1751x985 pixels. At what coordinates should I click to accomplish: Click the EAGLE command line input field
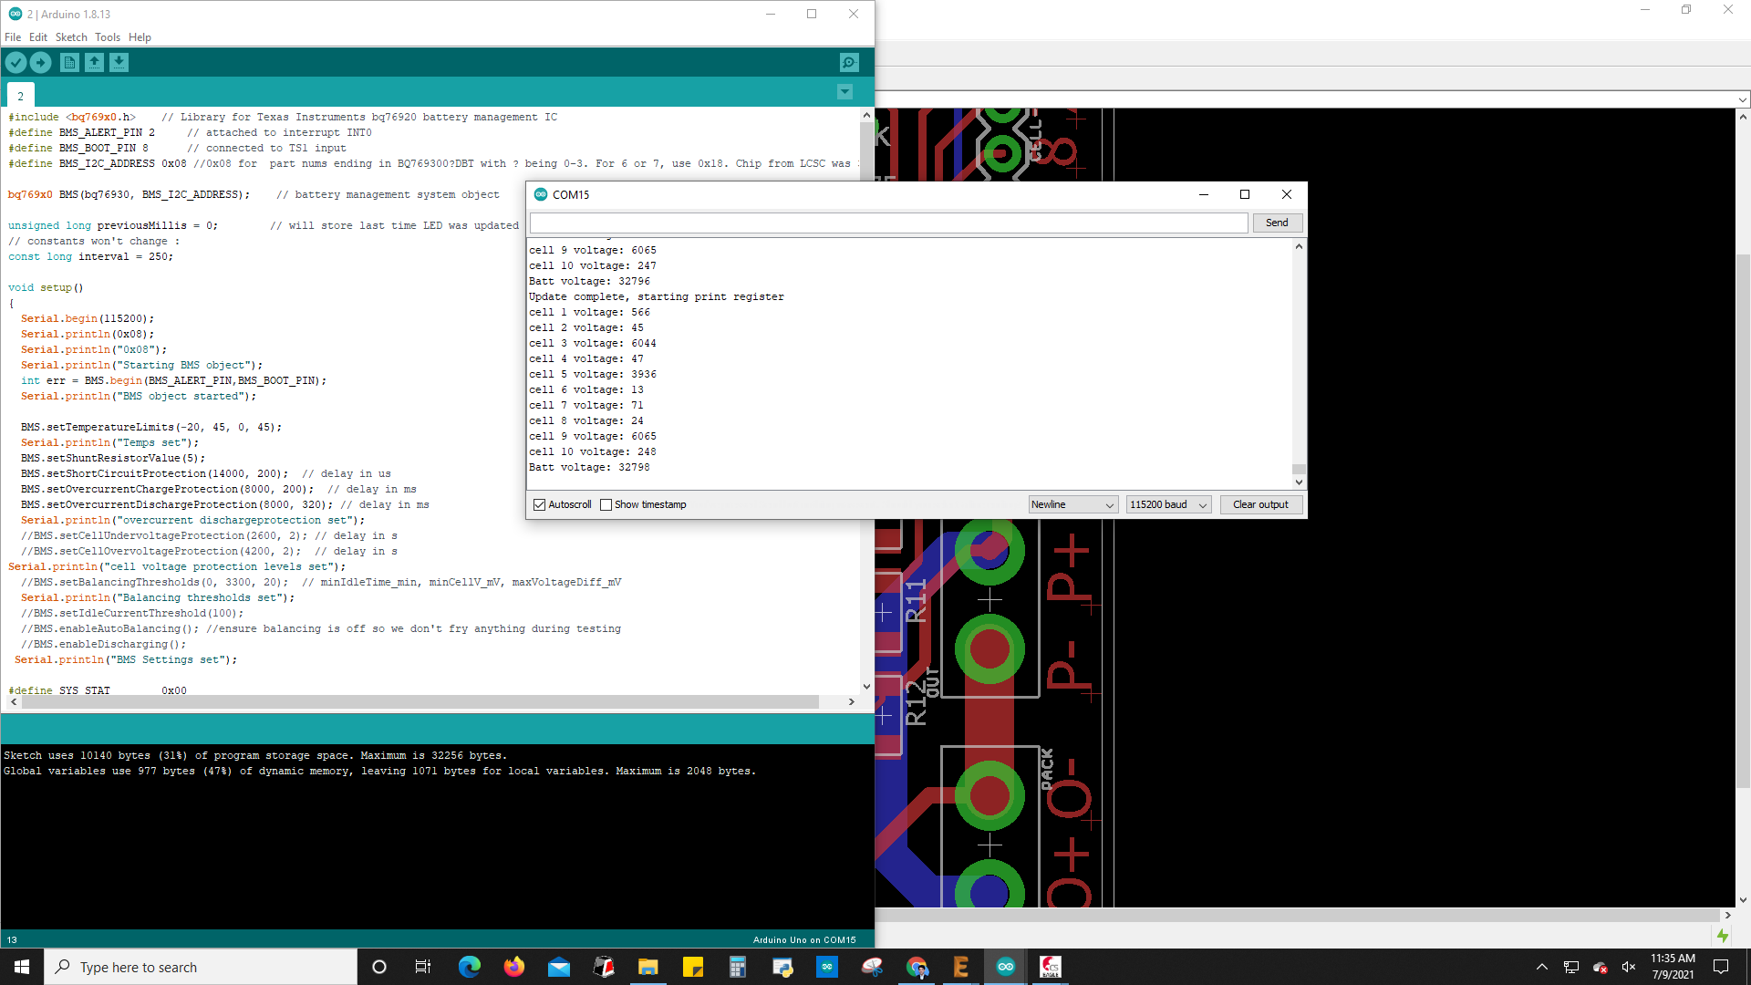1304,99
